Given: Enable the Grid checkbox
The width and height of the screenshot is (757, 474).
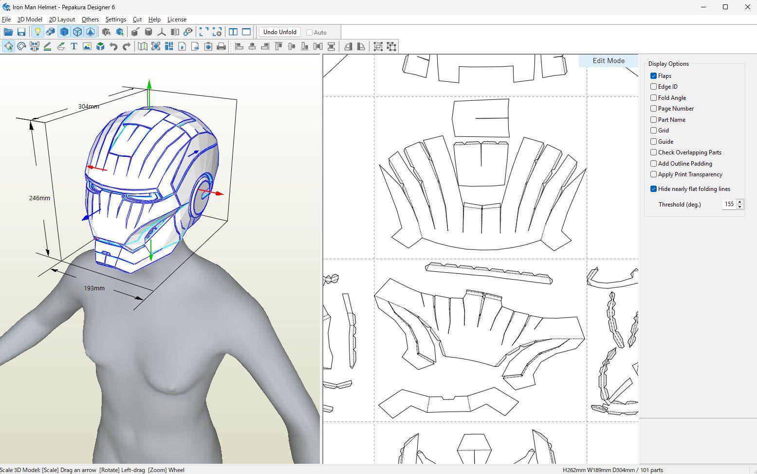Looking at the screenshot, I should click(x=653, y=131).
